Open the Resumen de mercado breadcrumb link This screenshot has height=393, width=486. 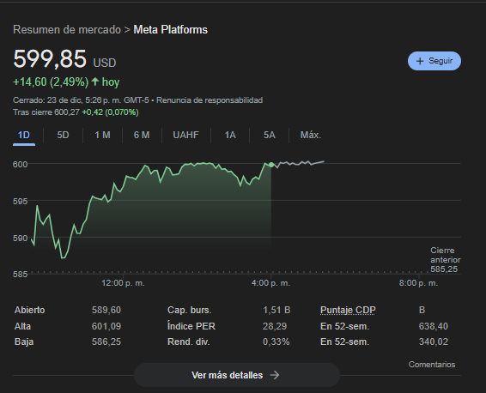pos(67,30)
